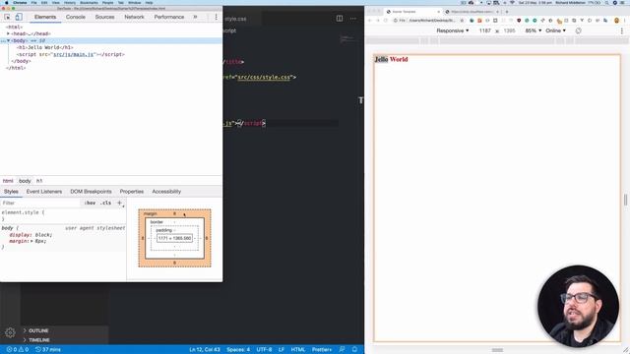
Task: Open errors and warnings status indicator
Action: pyautogui.click(x=18, y=350)
